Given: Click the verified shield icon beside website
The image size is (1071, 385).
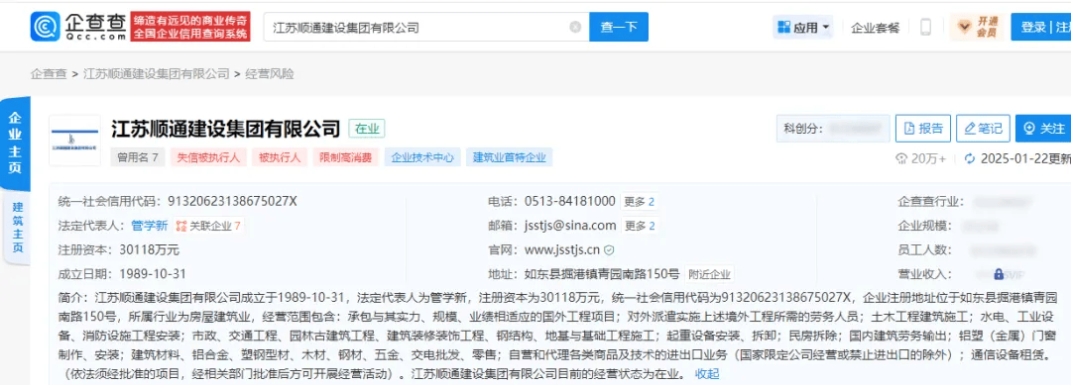Looking at the screenshot, I should [610, 250].
